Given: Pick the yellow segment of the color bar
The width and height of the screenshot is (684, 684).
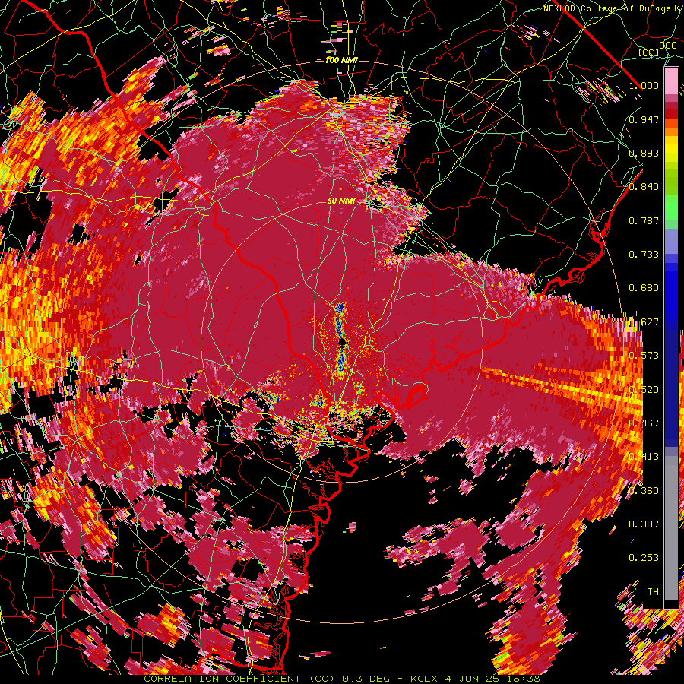Looking at the screenshot, I should [671, 150].
